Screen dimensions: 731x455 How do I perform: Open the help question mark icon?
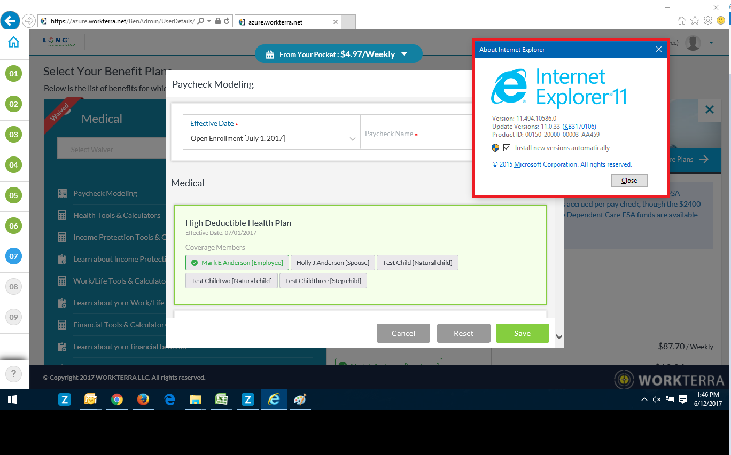click(x=13, y=373)
